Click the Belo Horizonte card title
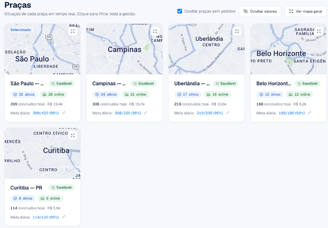Viewport: 328px width, 228px height. pyautogui.click(x=274, y=83)
